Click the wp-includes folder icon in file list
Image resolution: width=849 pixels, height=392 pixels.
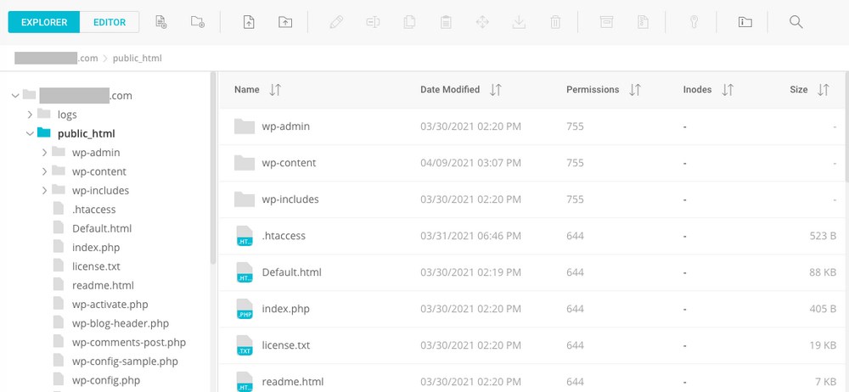[245, 199]
